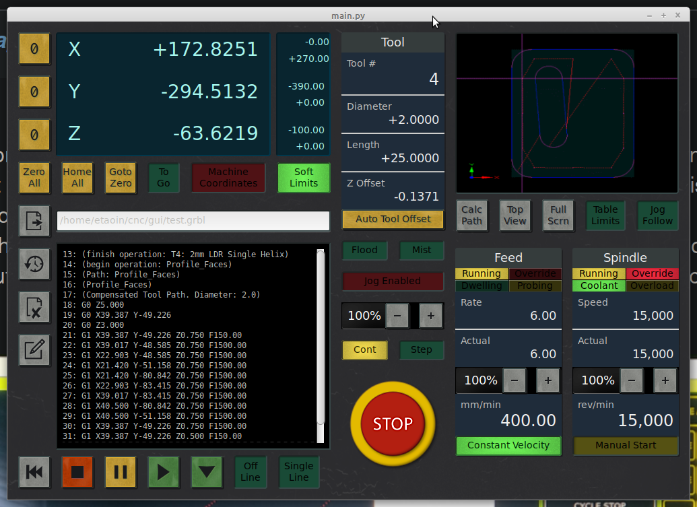Click the G-code file path field
The image size is (697, 507).
(x=193, y=221)
